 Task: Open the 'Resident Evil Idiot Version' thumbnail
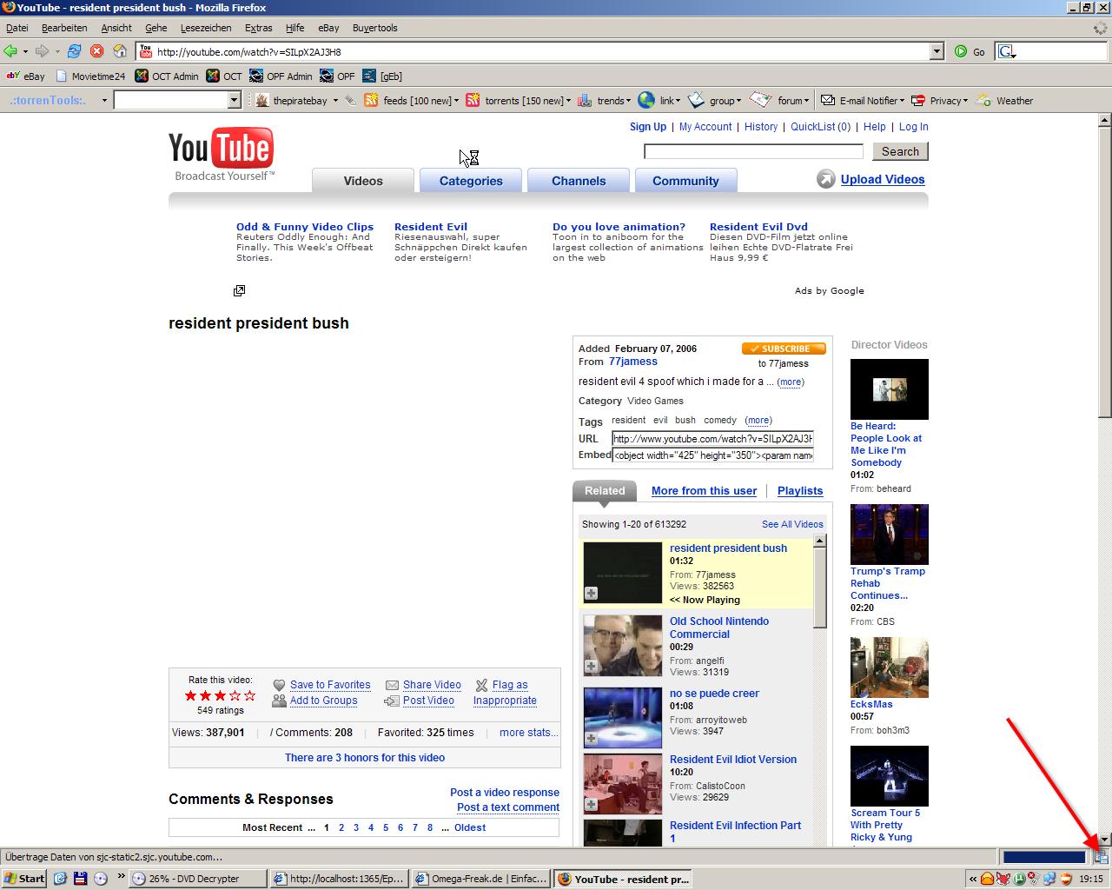click(622, 784)
